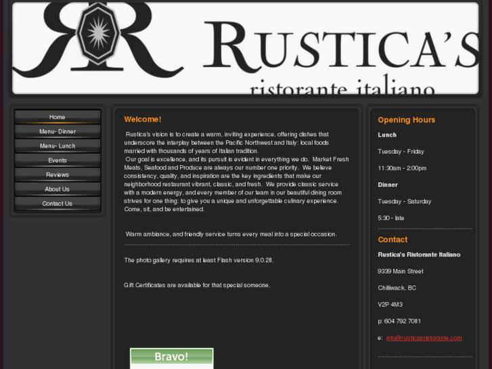Viewport: 492px width, 369px height.
Task: Click the green Bravo! badge
Action: click(172, 358)
